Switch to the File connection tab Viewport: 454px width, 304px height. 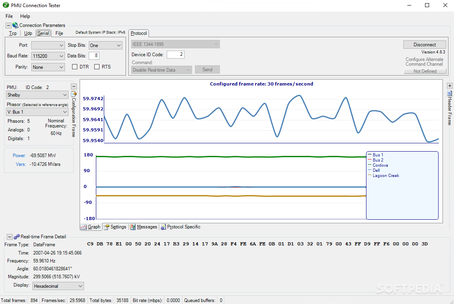click(59, 33)
